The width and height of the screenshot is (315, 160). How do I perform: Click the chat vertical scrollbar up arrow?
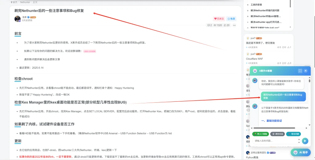[309, 77]
